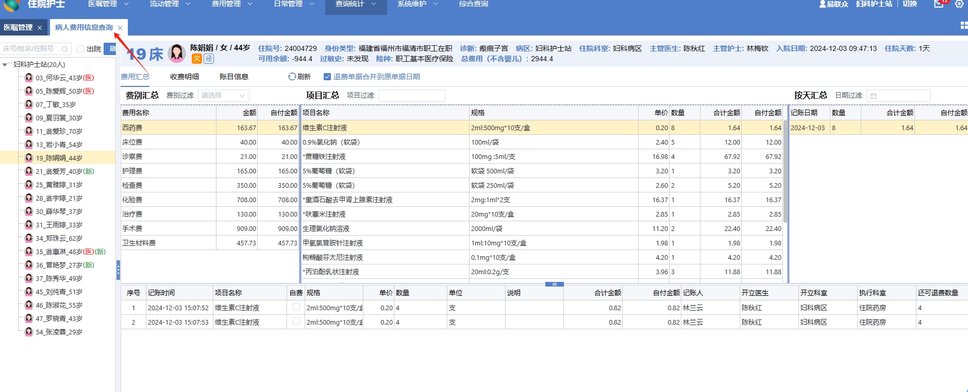
Task: Click the 19床 patient avatar photo
Action: (177, 53)
